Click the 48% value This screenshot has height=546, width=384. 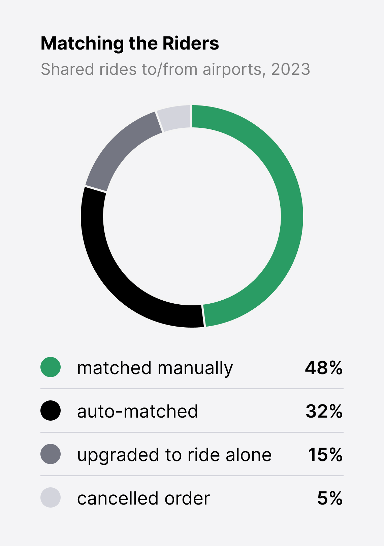[x=324, y=368]
